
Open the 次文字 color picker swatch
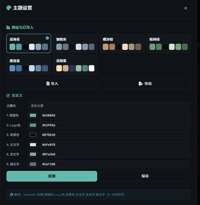coord(33,154)
